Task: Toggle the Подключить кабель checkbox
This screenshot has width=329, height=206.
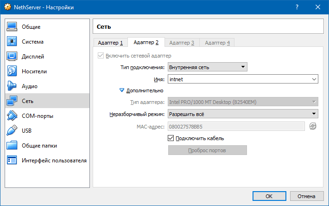Action: (x=171, y=138)
